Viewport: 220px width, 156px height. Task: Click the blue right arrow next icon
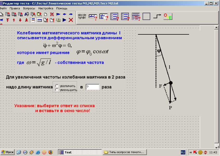coord(71,14)
